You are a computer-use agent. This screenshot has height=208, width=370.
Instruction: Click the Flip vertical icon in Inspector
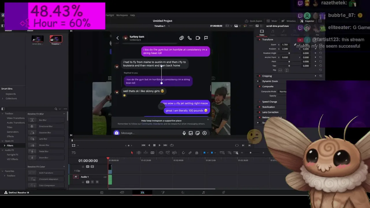(287, 70)
